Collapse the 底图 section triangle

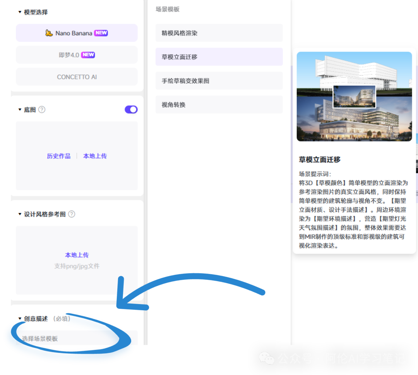click(20, 110)
